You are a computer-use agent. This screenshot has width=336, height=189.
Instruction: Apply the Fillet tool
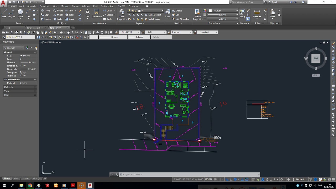click(x=69, y=15)
